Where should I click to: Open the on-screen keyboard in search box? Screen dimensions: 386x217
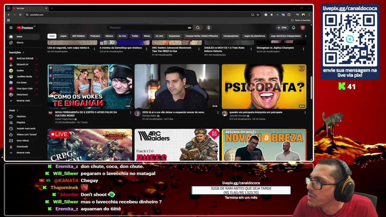coord(190,28)
